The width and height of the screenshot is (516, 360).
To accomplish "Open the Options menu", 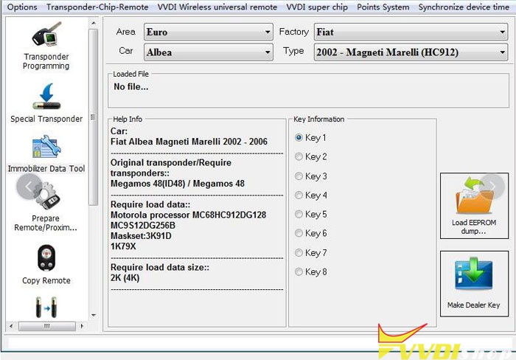I will click(22, 7).
